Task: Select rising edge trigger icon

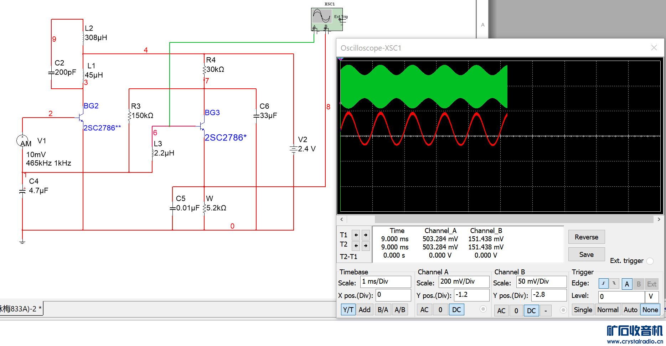Action: coord(603,284)
